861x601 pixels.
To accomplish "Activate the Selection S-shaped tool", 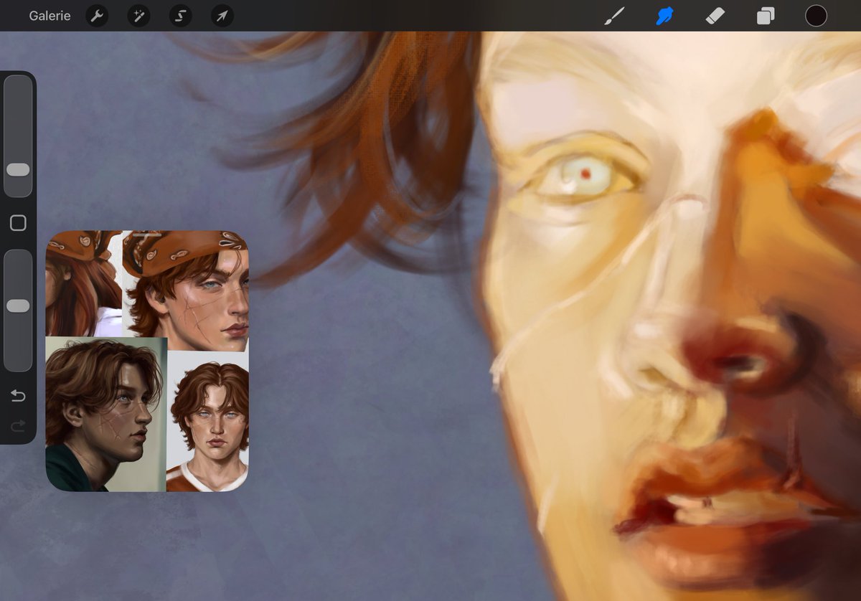I will 180,16.
